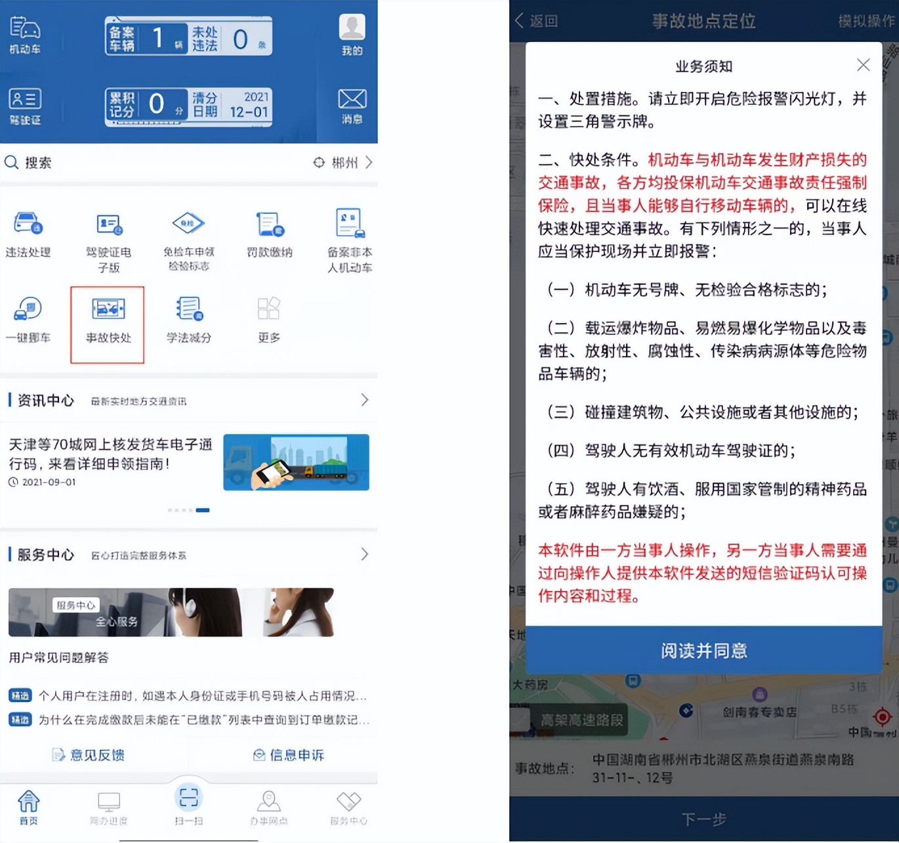Select the last carousel pagination dot

pyautogui.click(x=203, y=509)
